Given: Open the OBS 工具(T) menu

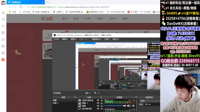Looking at the screenshot, I should pyautogui.click(x=107, y=39).
